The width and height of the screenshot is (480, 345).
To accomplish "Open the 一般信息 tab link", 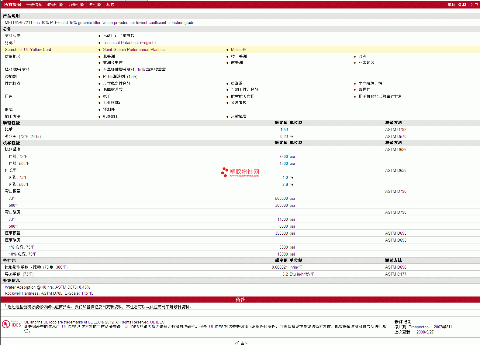I will [34, 5].
